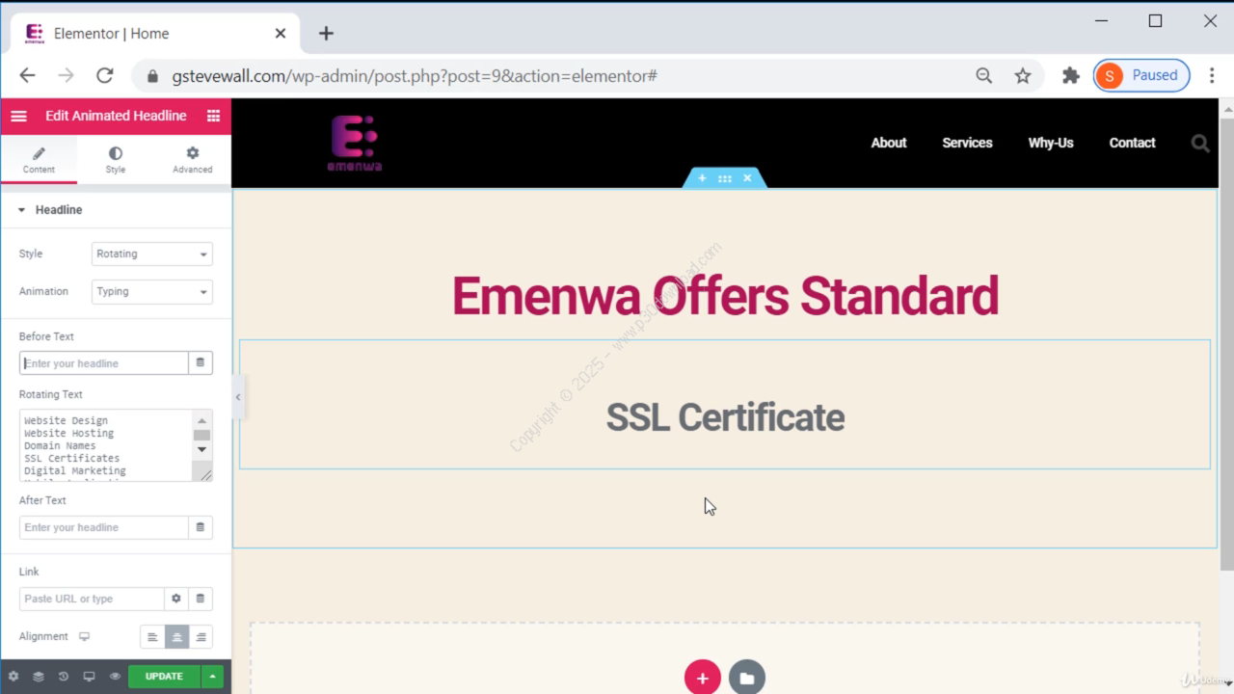Image resolution: width=1234 pixels, height=694 pixels.
Task: Click dynamic tags icon for After Text
Action: coord(201,527)
